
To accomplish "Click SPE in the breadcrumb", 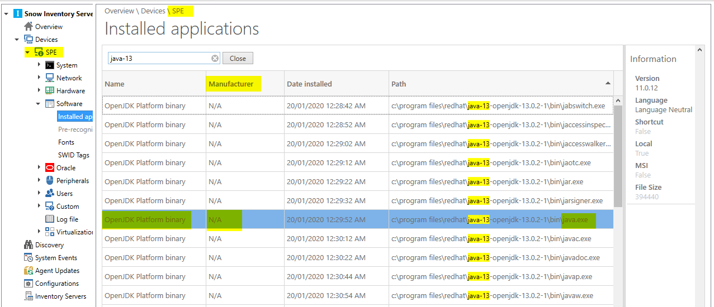I will (x=178, y=11).
